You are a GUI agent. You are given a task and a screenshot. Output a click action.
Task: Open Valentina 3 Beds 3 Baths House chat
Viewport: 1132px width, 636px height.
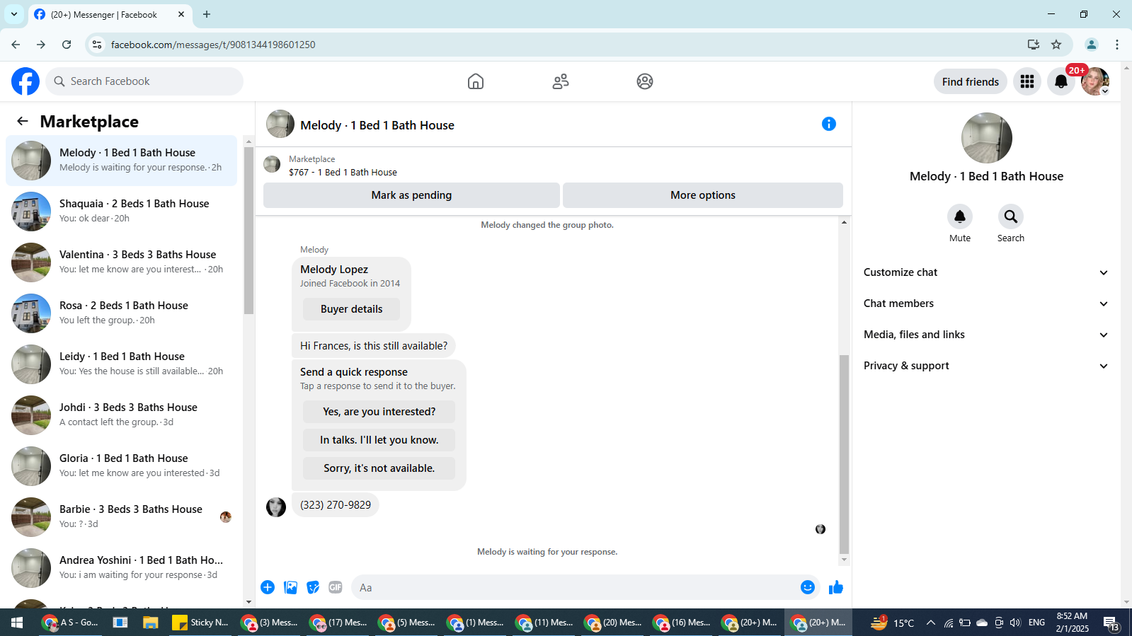coord(122,262)
